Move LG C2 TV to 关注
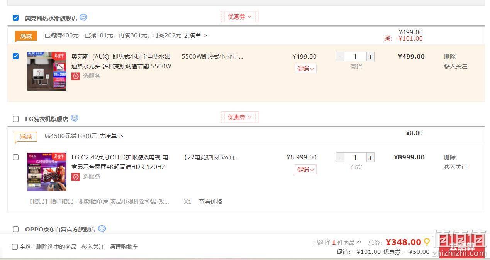This screenshot has height=260, width=490. tap(456, 167)
